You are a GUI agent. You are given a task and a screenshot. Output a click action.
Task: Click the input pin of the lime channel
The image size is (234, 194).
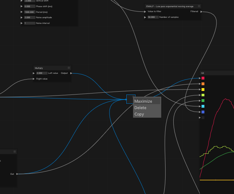pyautogui.click(x=200, y=95)
